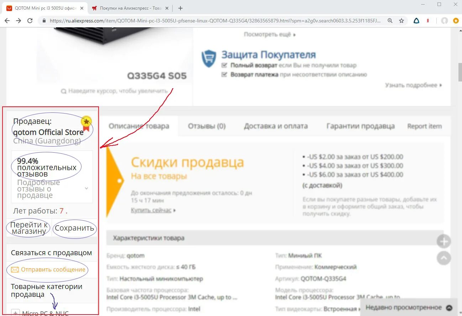Open Отзывы (0) tab
This screenshot has width=462, height=316.
tap(207, 126)
